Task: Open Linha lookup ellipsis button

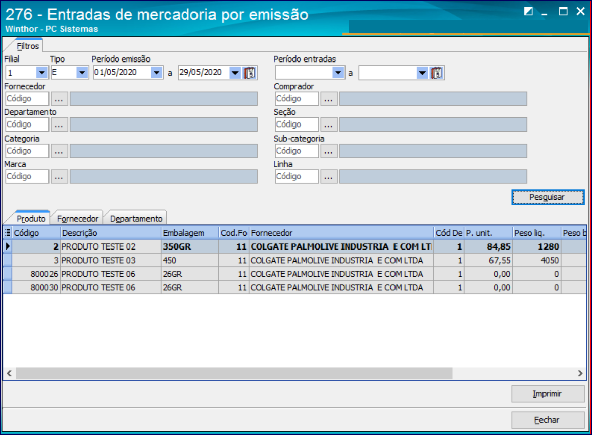Action: point(329,176)
